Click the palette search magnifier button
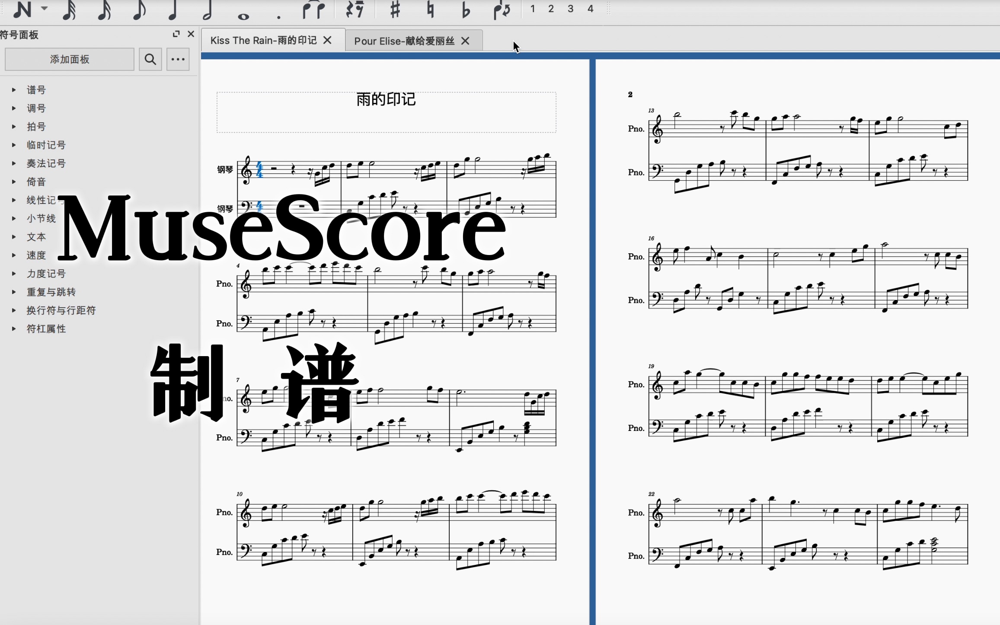This screenshot has height=625, width=1000. [x=150, y=59]
